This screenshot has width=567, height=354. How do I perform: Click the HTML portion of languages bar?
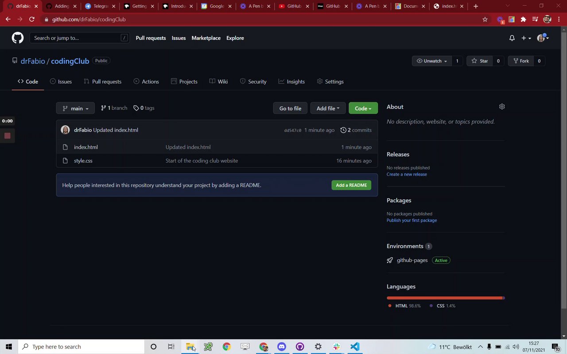(444, 298)
